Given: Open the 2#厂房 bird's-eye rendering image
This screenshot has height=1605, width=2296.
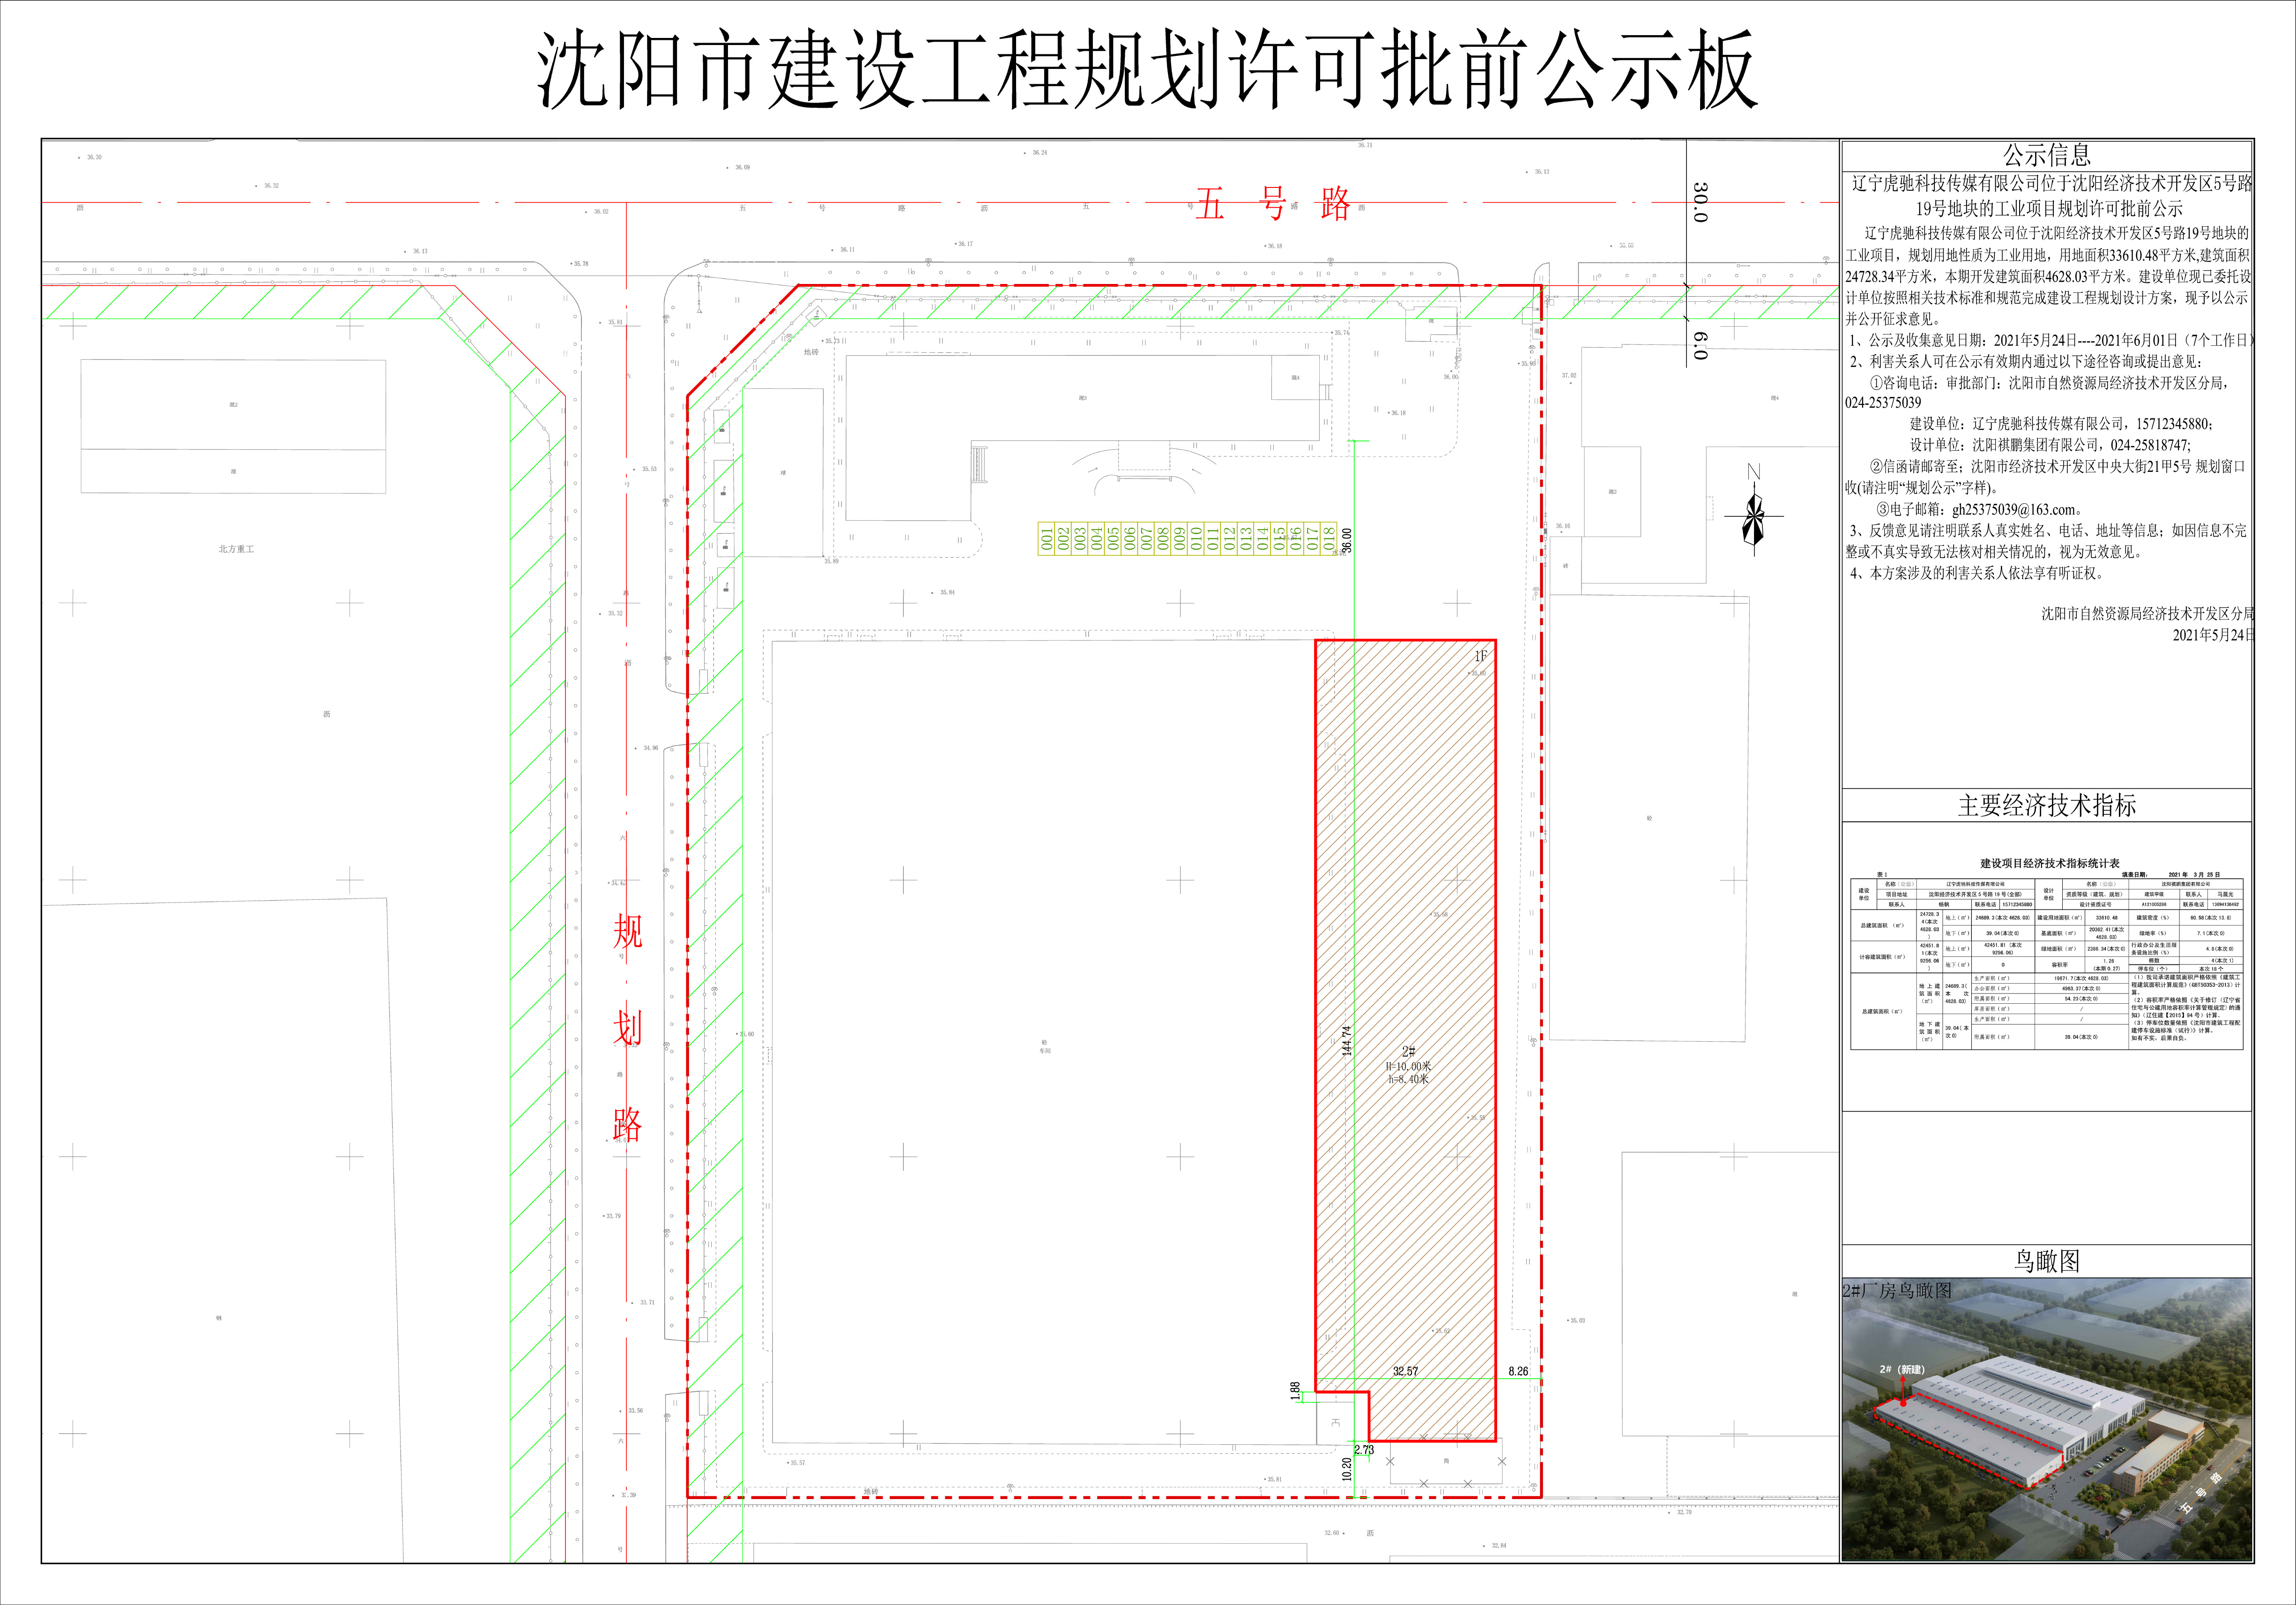Looking at the screenshot, I should [x=2046, y=1419].
